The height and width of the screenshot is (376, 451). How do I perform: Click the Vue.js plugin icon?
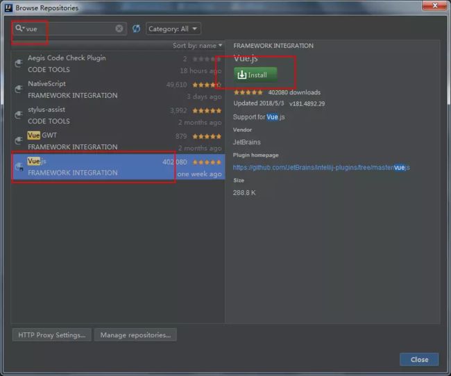[x=19, y=166]
